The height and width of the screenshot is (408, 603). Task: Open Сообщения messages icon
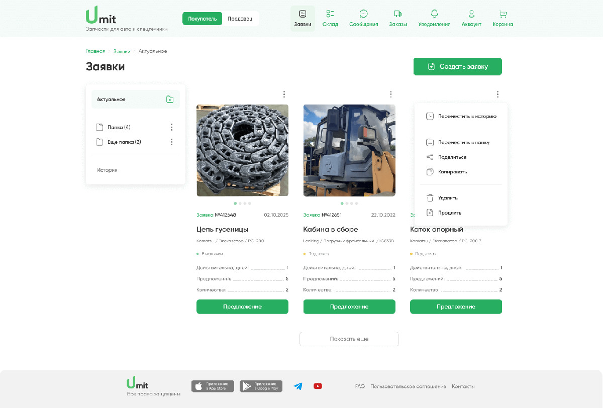(x=363, y=14)
